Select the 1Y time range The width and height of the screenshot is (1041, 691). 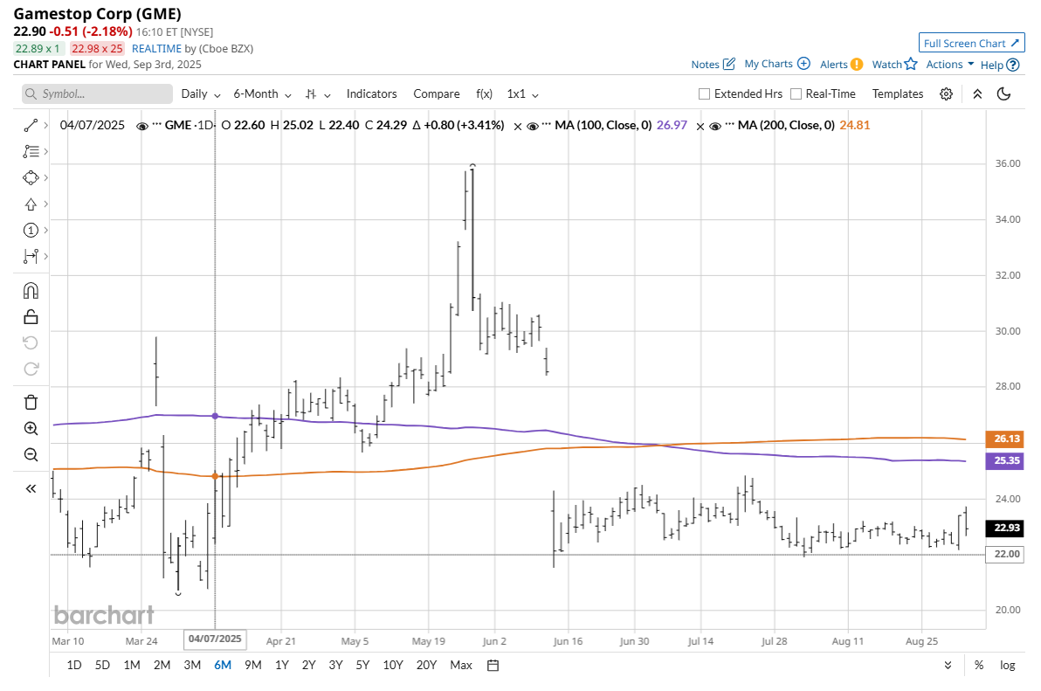coord(282,665)
